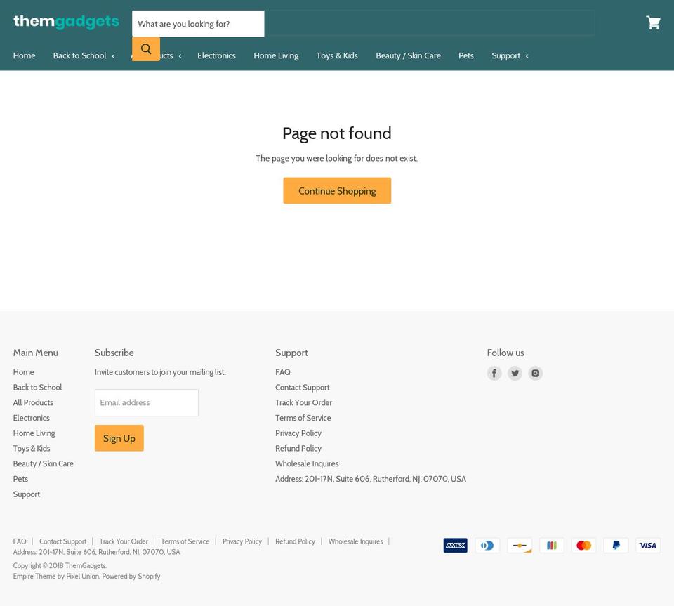Image resolution: width=674 pixels, height=606 pixels.
Task: Open the shopping cart icon
Action: coord(653,22)
